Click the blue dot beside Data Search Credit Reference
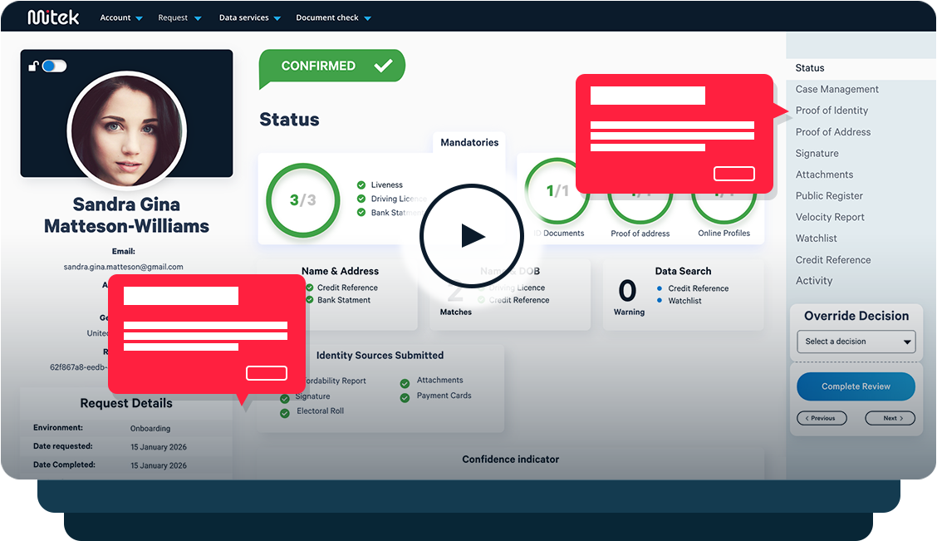 [659, 288]
